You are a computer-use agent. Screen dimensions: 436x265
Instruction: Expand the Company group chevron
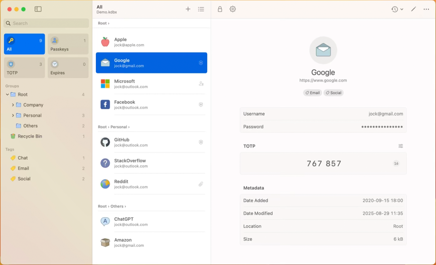point(13,105)
